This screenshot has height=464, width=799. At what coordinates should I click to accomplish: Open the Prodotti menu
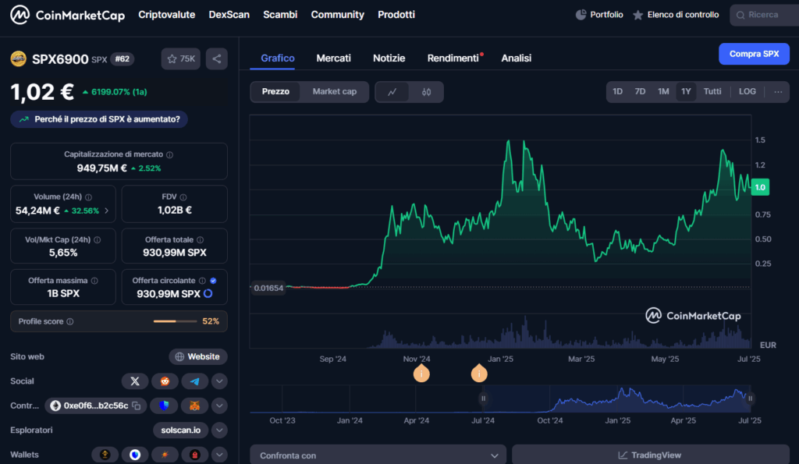point(396,15)
